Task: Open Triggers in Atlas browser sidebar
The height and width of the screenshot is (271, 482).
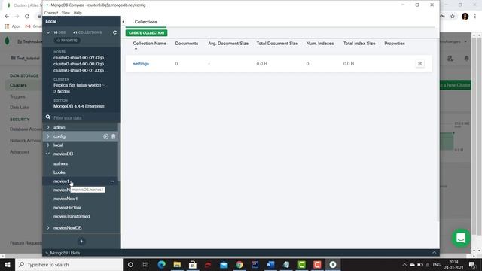Action: click(x=17, y=96)
